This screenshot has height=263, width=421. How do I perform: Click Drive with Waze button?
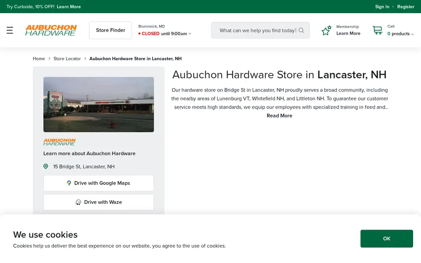point(99,202)
